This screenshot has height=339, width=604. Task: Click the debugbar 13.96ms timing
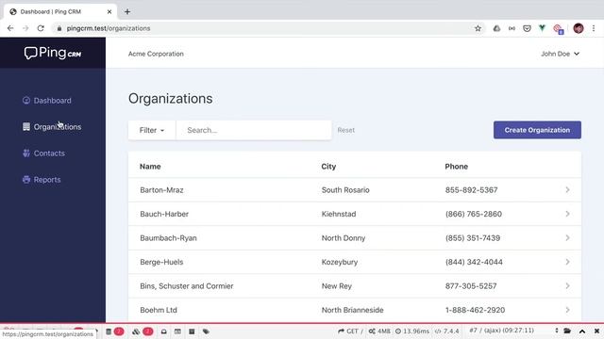[x=412, y=331]
